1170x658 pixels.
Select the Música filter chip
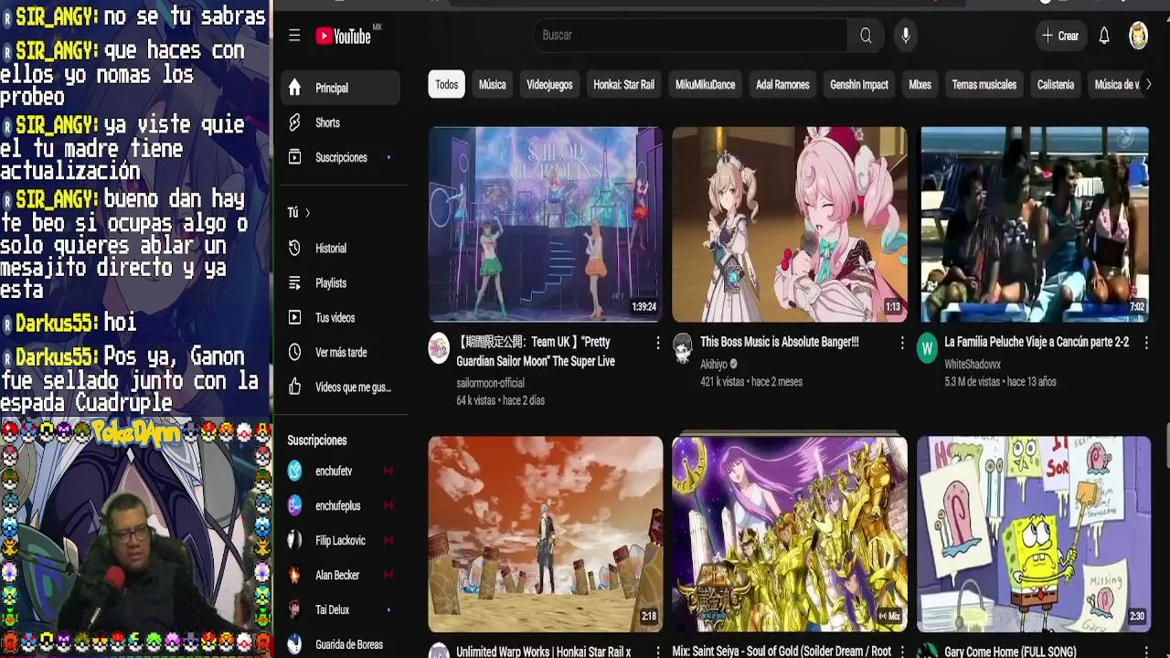(x=492, y=84)
